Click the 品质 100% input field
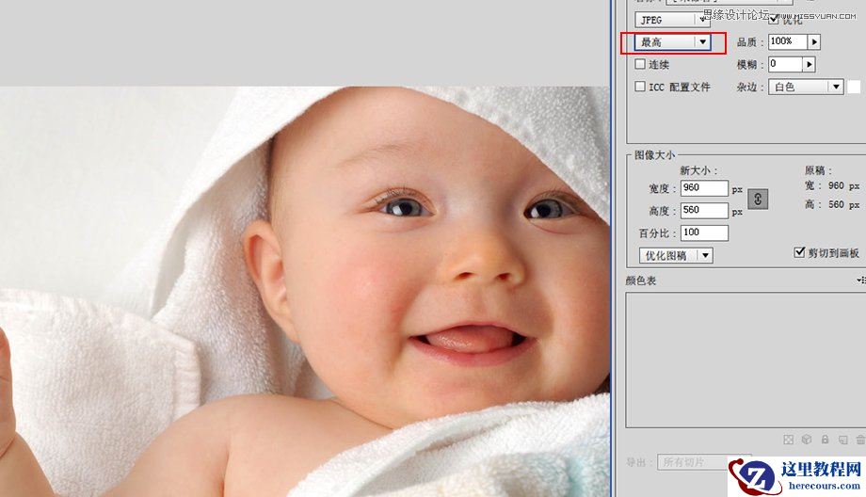This screenshot has height=497, width=866. coord(786,42)
